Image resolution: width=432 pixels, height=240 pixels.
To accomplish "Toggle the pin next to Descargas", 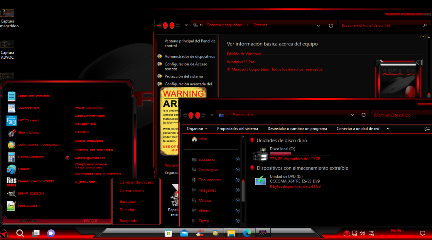I will coord(237,170).
